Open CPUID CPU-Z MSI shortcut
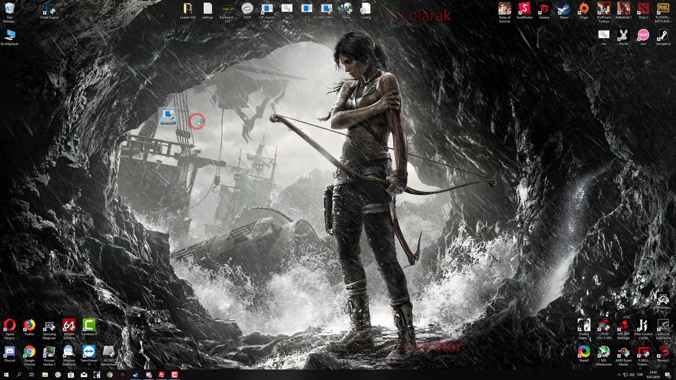 [604, 330]
